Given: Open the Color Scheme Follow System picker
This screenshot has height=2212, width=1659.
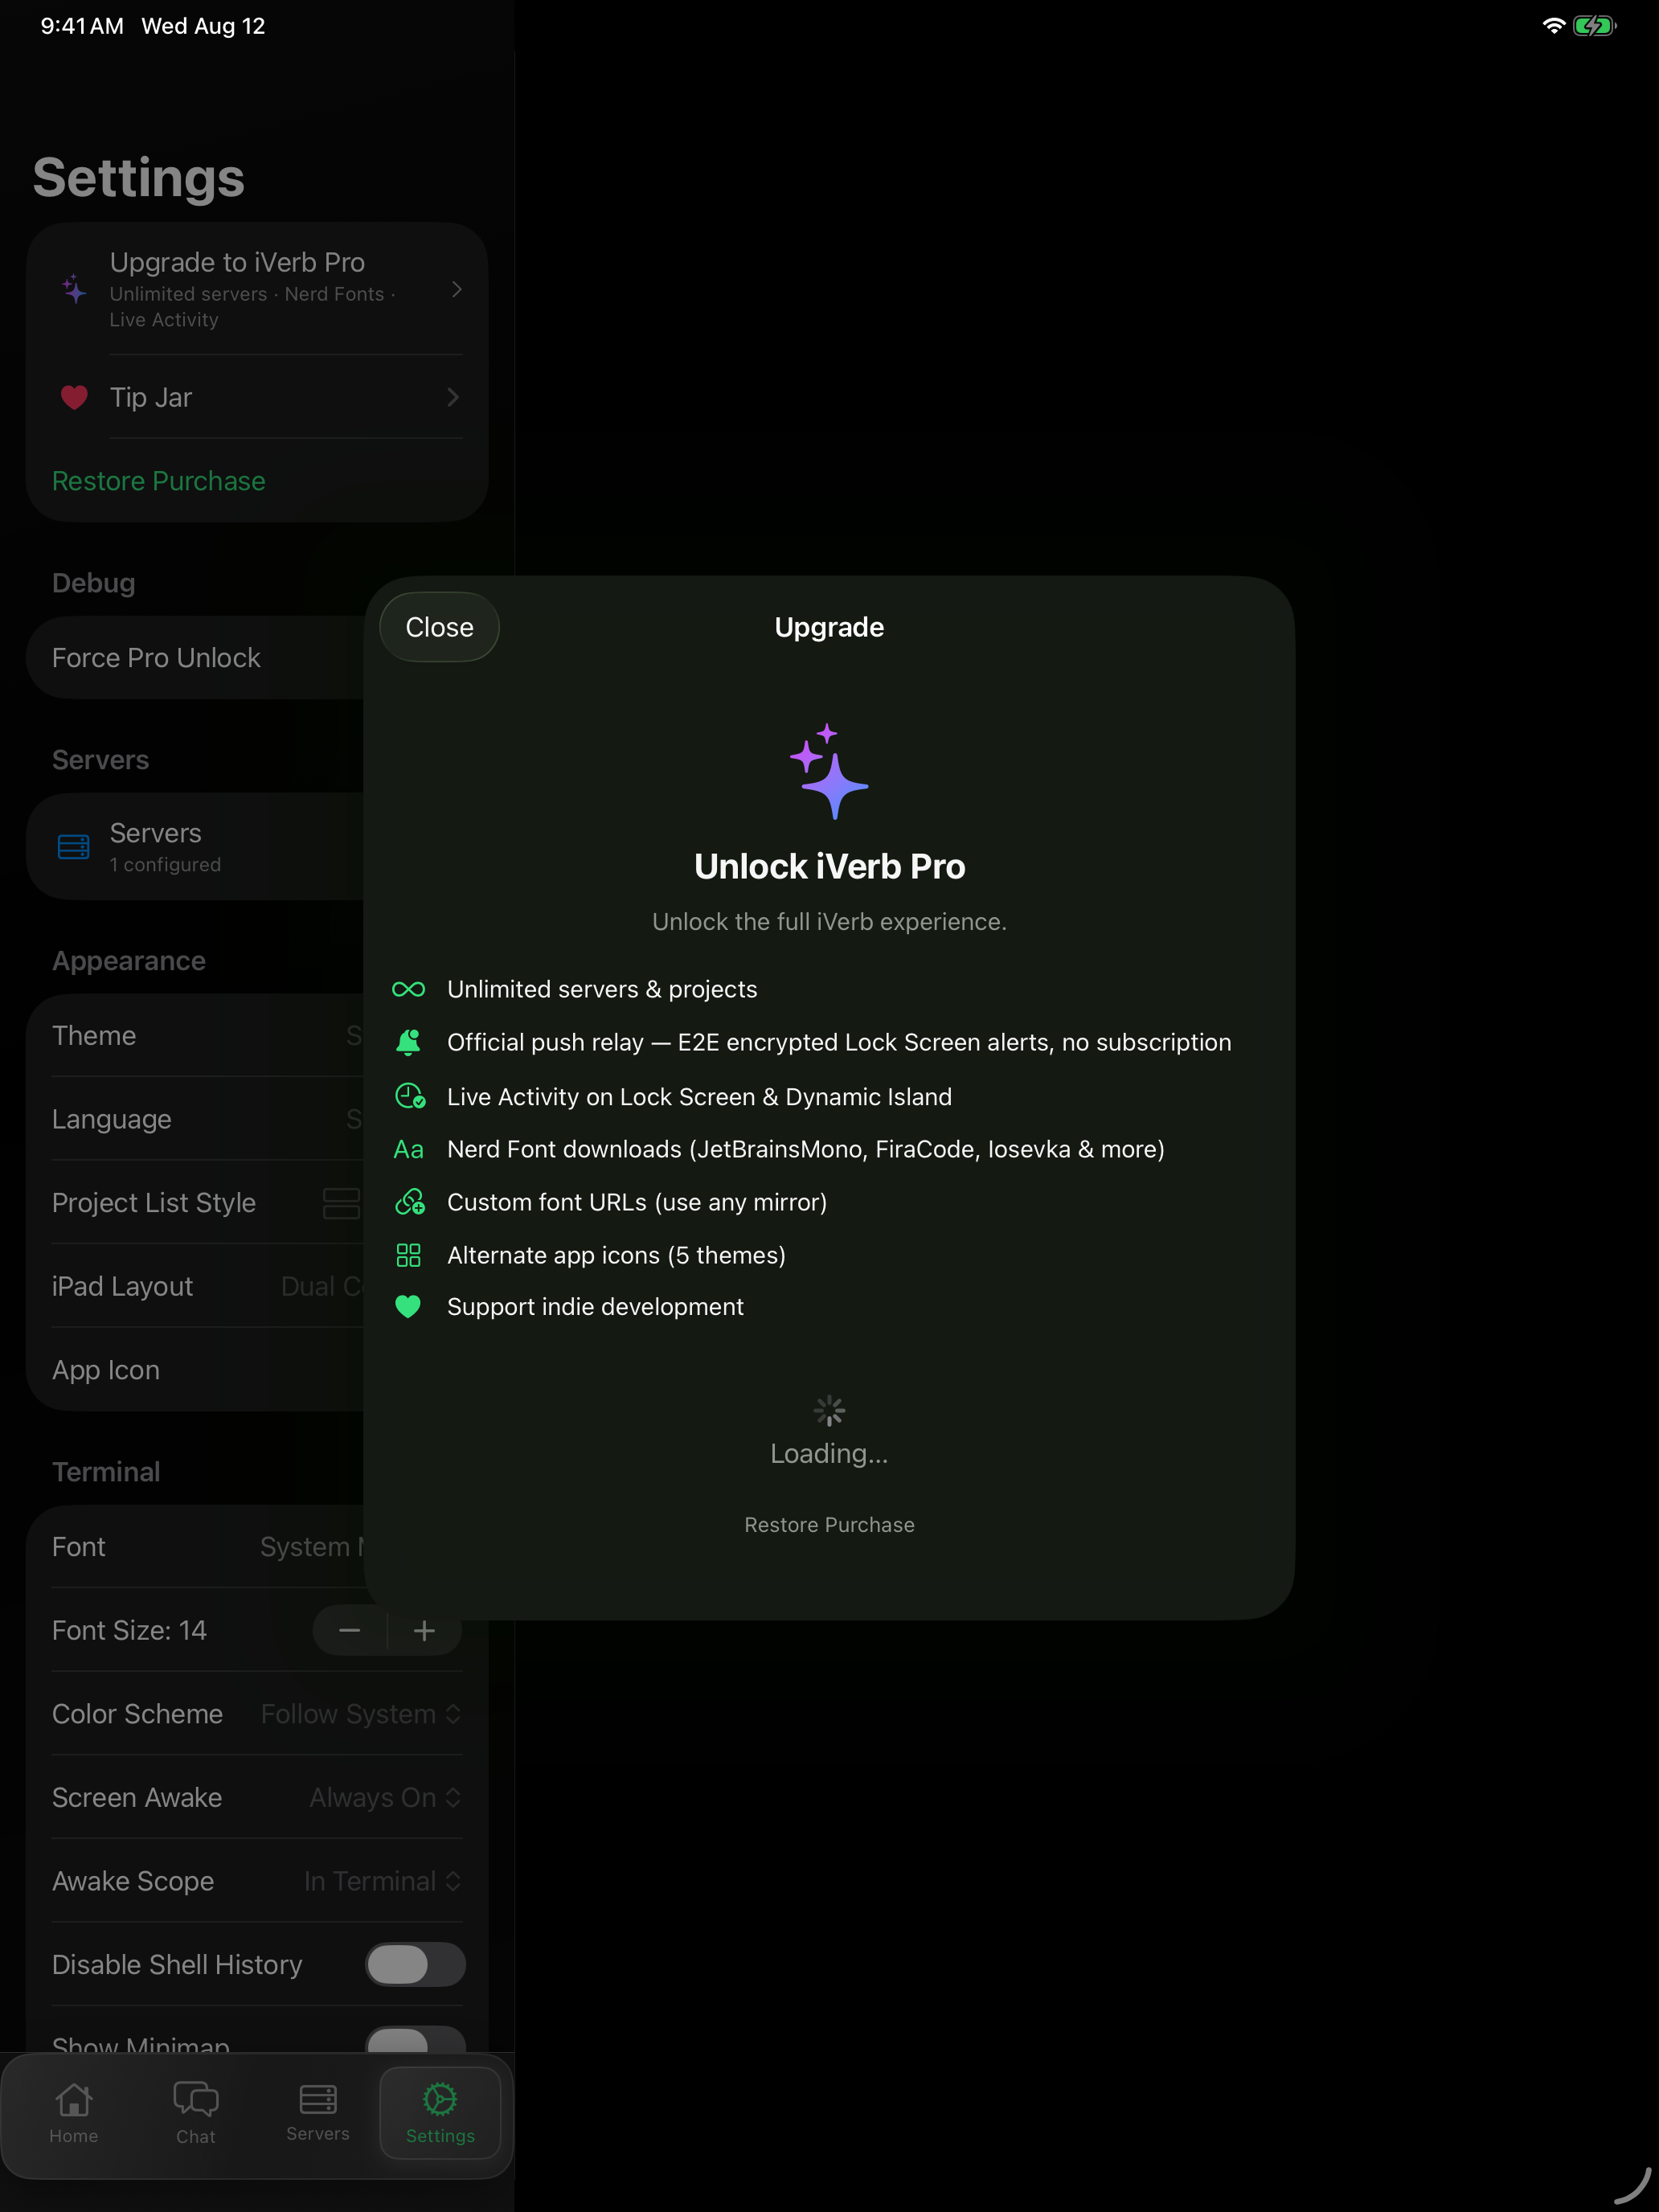Looking at the screenshot, I should [361, 1713].
